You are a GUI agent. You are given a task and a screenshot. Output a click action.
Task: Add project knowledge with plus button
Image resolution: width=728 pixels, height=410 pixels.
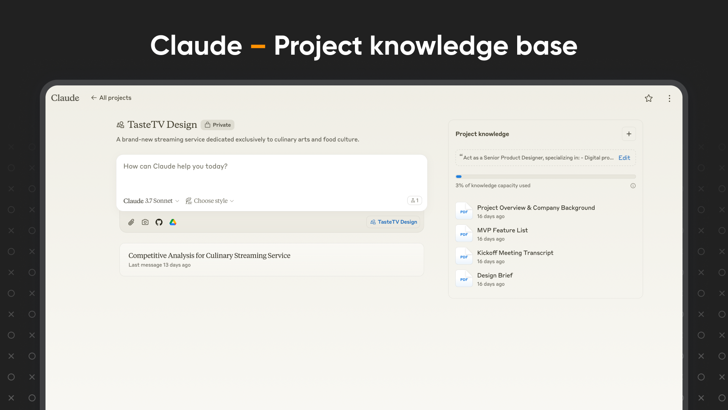point(629,134)
